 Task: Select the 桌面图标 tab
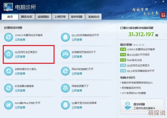pyautogui.click(x=43, y=17)
